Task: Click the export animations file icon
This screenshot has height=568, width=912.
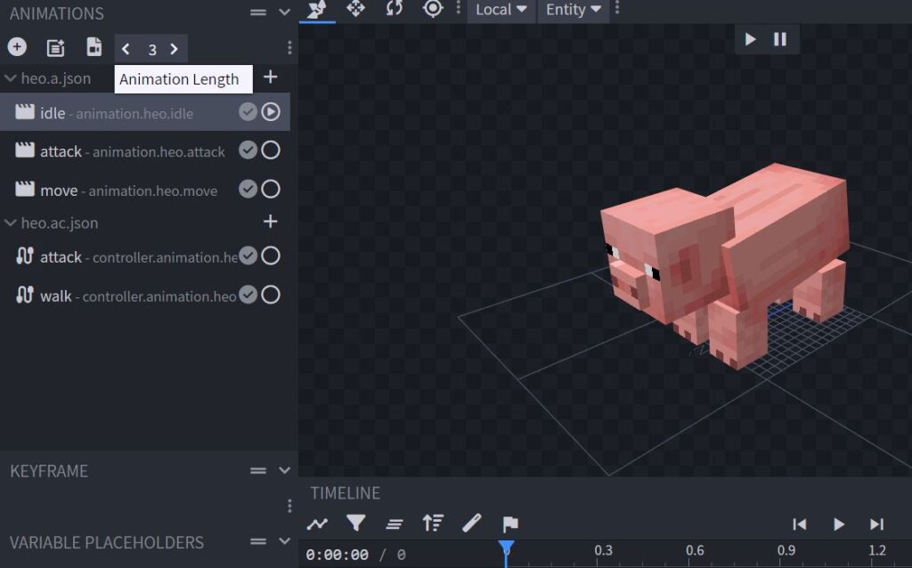Action: coord(94,47)
